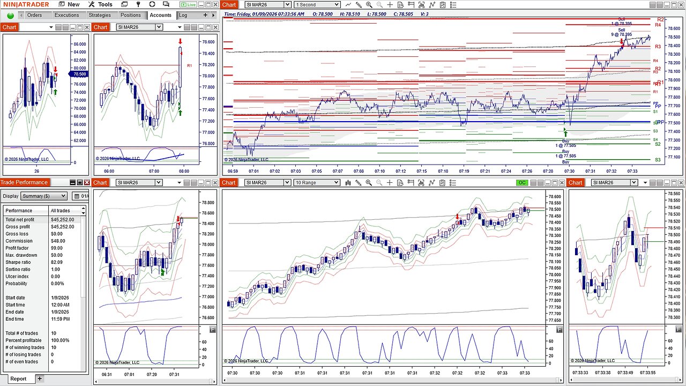Toggle Chart Trader in 10 Range chart

point(410,183)
